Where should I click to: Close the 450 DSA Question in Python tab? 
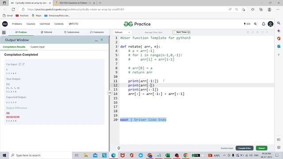tap(94, 3)
